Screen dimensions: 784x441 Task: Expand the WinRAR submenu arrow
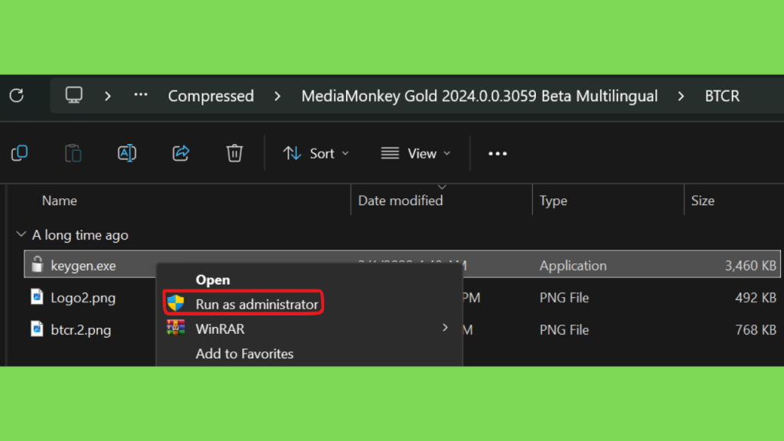click(x=445, y=328)
